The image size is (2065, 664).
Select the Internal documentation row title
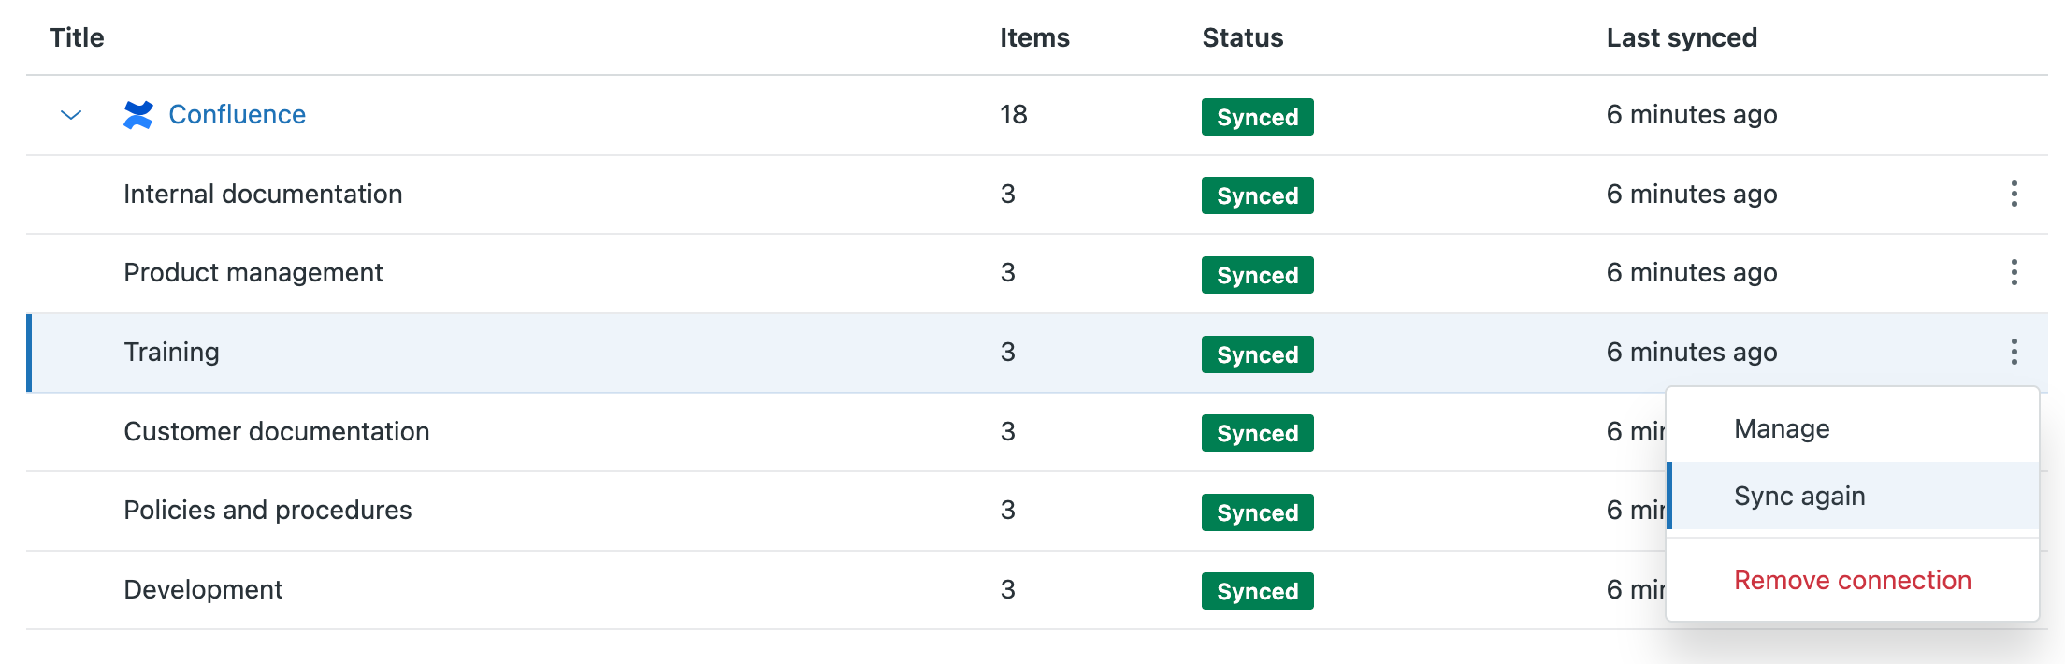coord(263,194)
